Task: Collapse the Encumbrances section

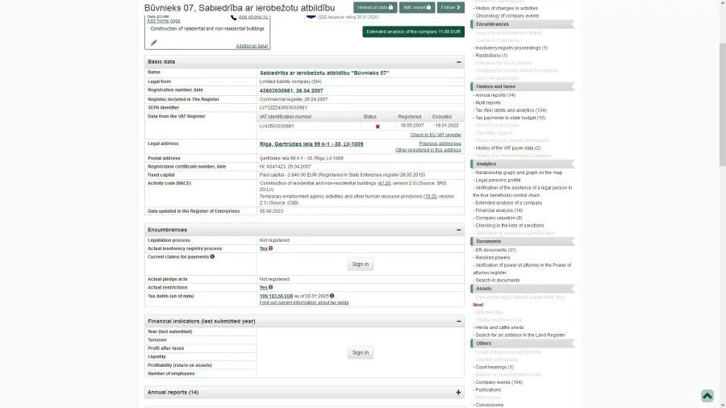Action: pyautogui.click(x=458, y=230)
